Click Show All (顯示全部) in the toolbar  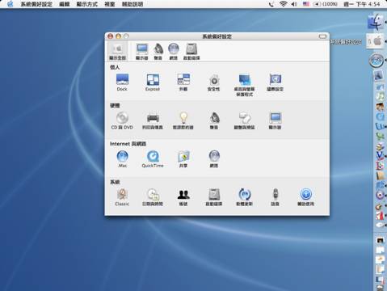pos(117,52)
